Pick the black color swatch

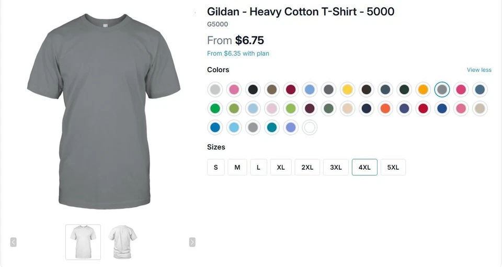(253, 90)
